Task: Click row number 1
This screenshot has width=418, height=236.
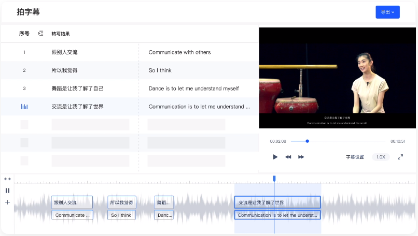Action: coord(24,52)
